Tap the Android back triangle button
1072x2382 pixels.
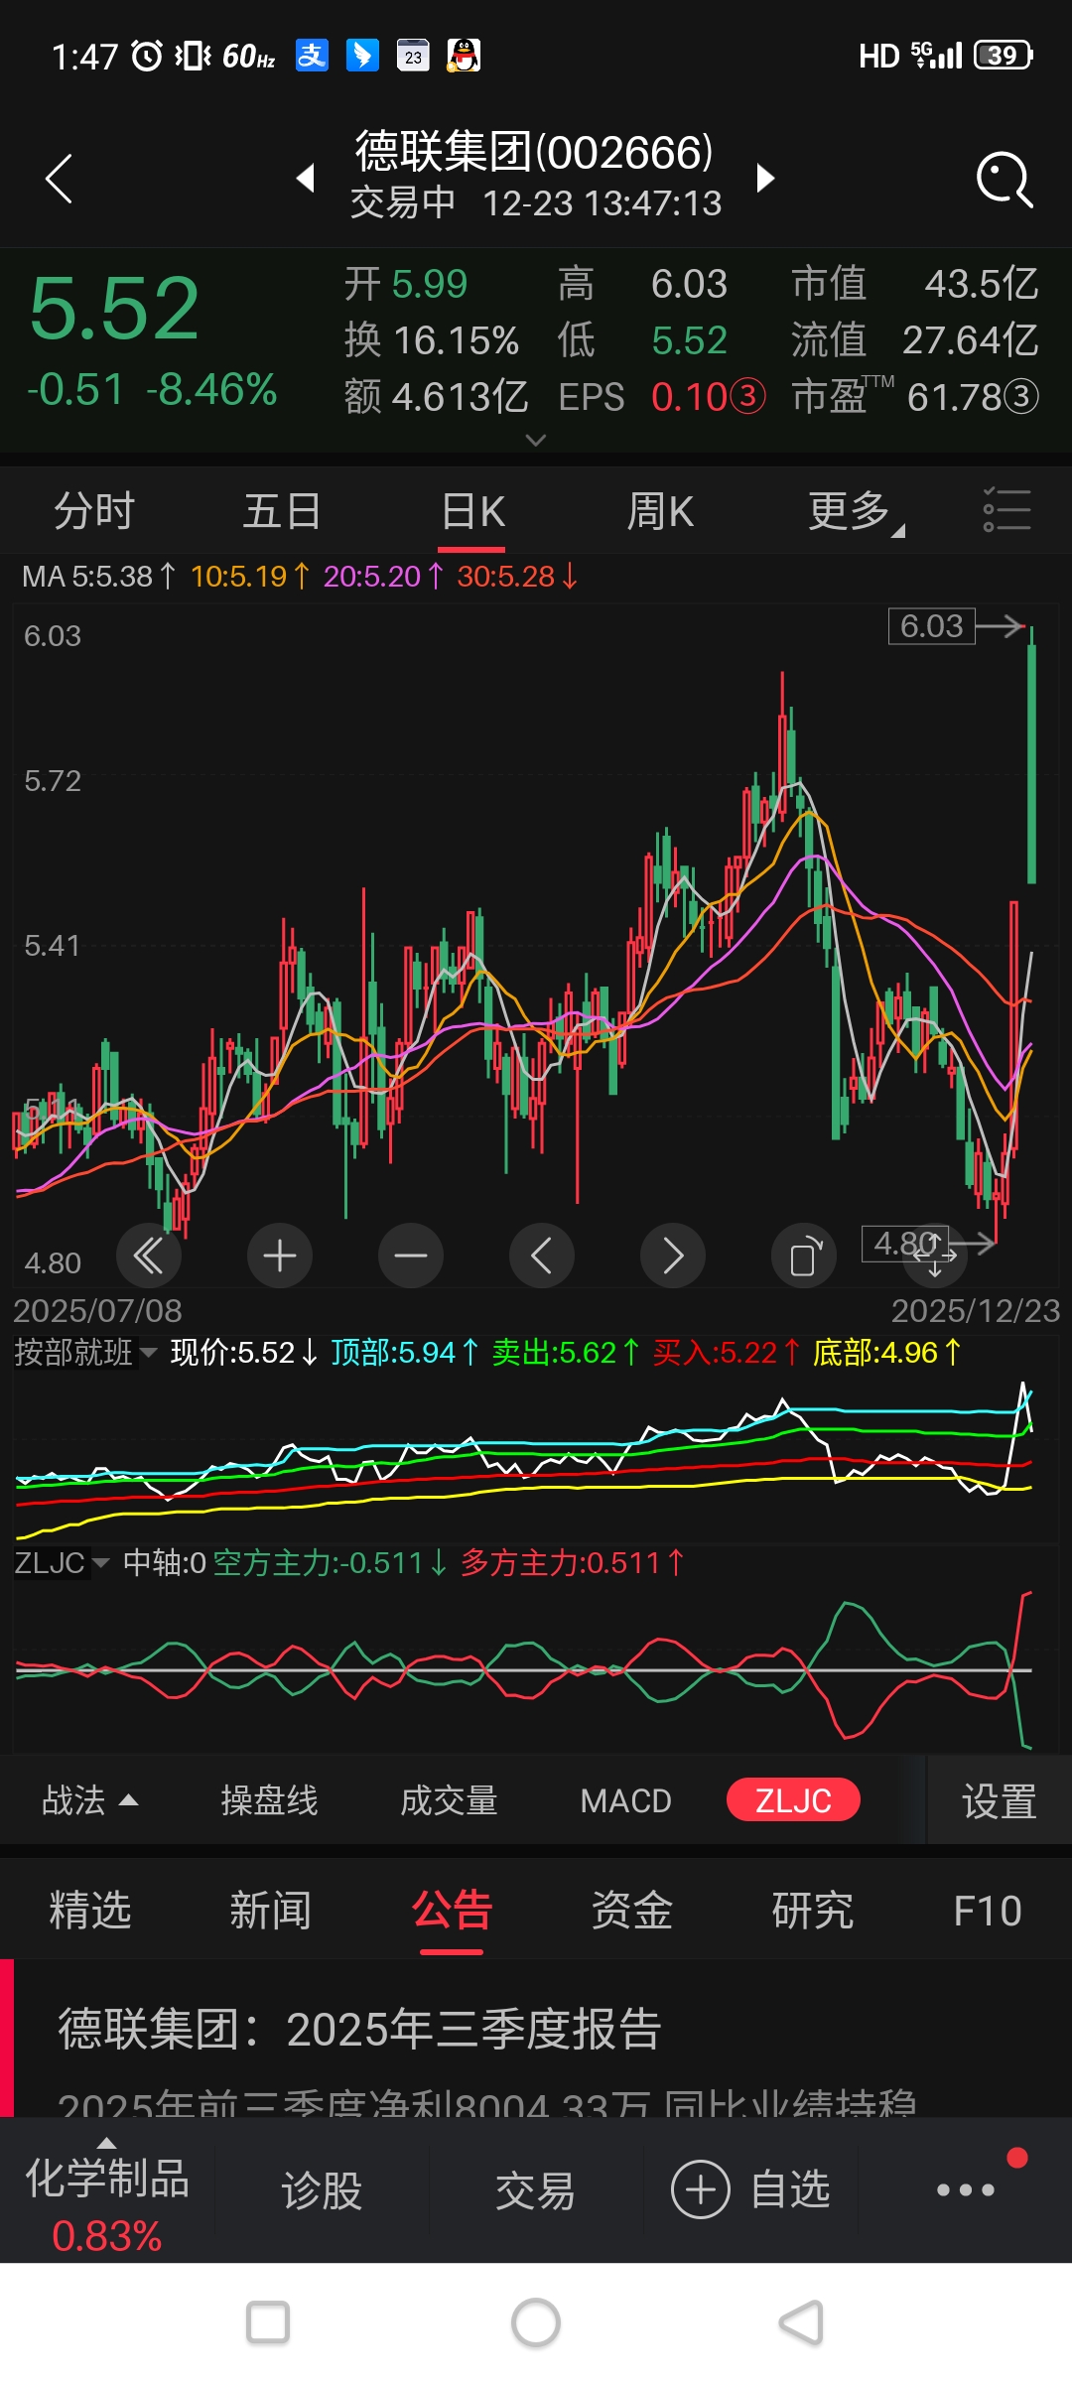click(x=802, y=2322)
